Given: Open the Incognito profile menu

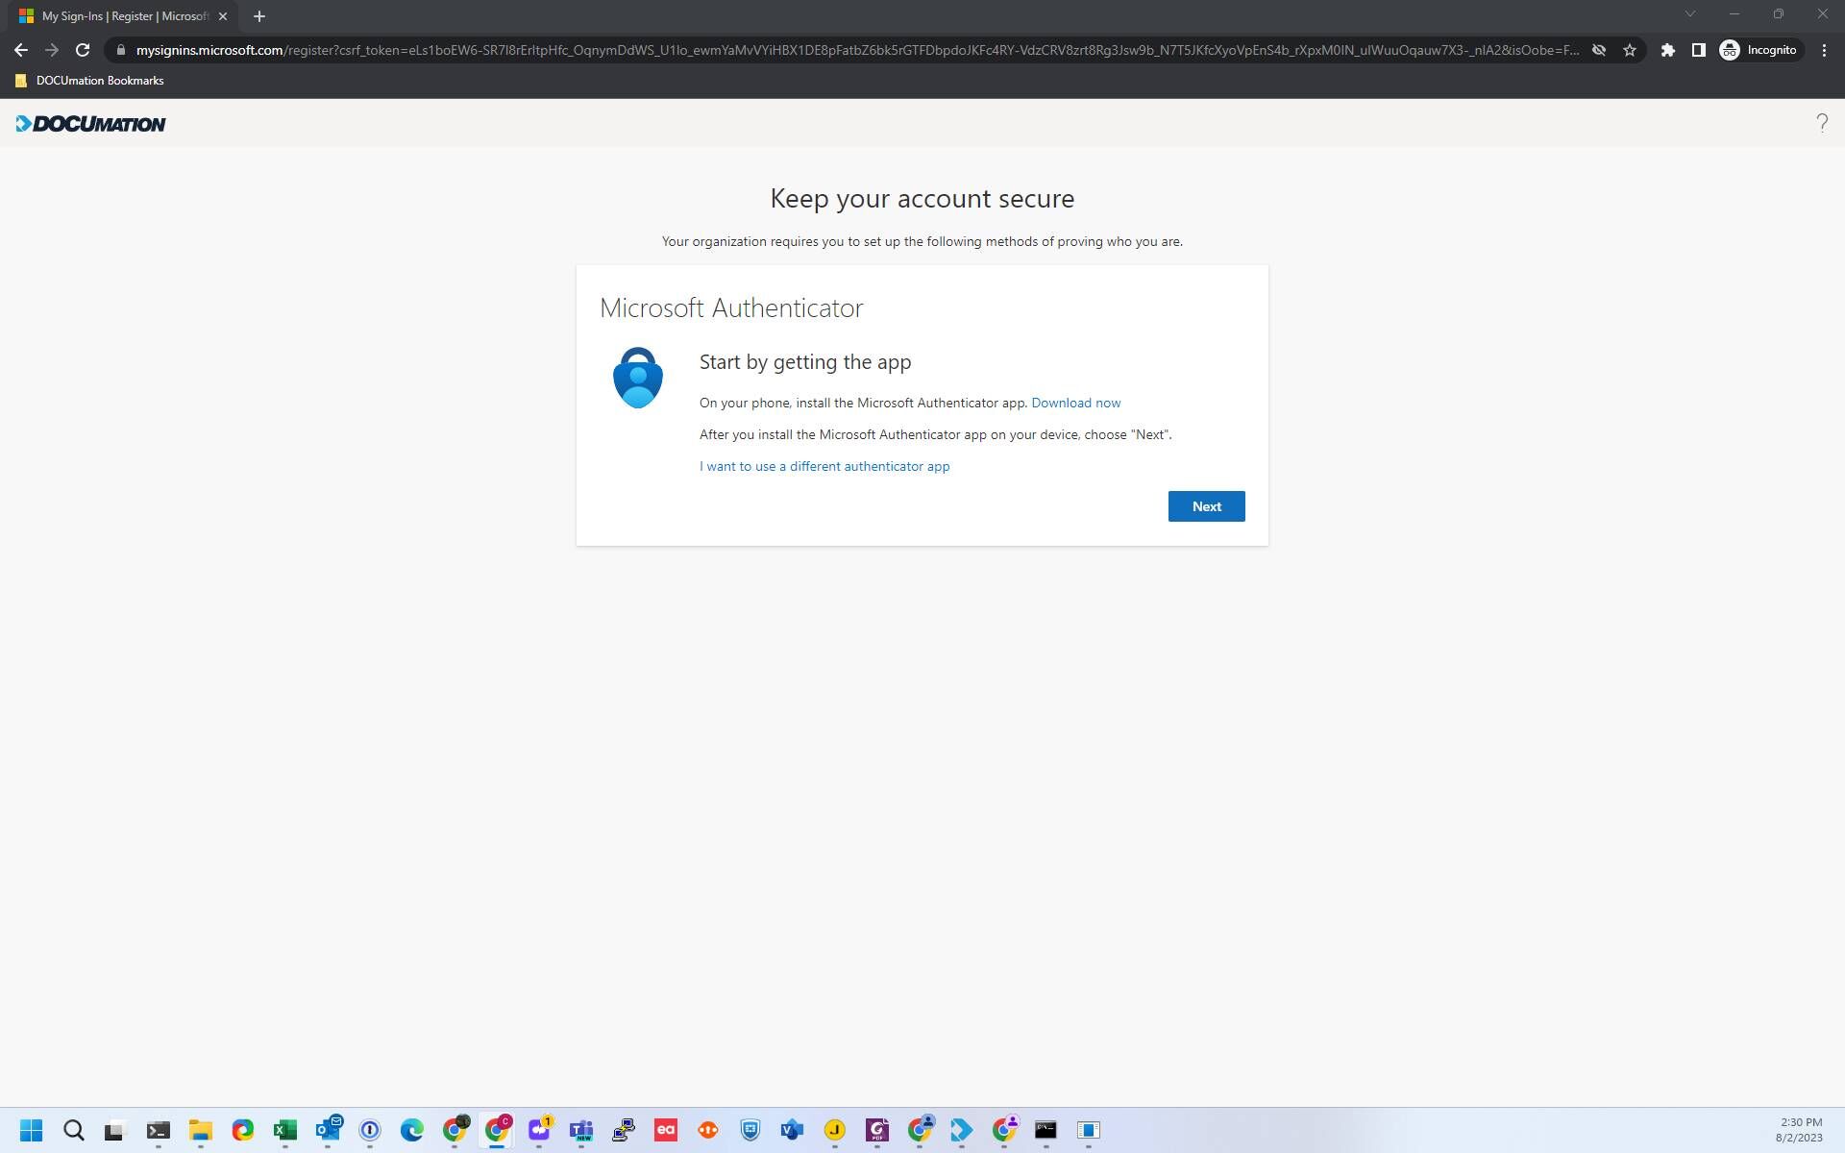Looking at the screenshot, I should click(1759, 49).
